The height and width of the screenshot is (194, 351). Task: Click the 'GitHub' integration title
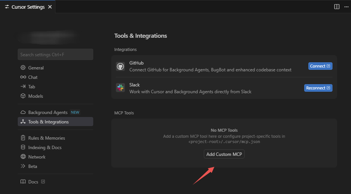point(136,63)
